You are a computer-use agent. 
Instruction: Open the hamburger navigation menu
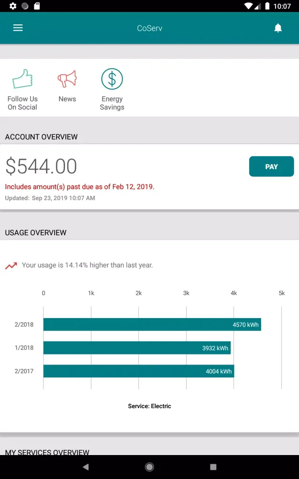(x=18, y=28)
